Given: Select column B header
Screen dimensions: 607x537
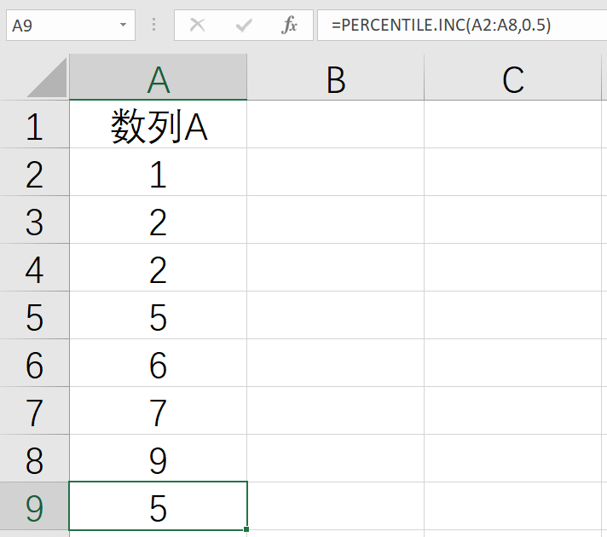Looking at the screenshot, I should [335, 79].
